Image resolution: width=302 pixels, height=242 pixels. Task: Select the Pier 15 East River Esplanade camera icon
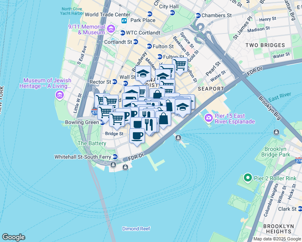coord(208,118)
